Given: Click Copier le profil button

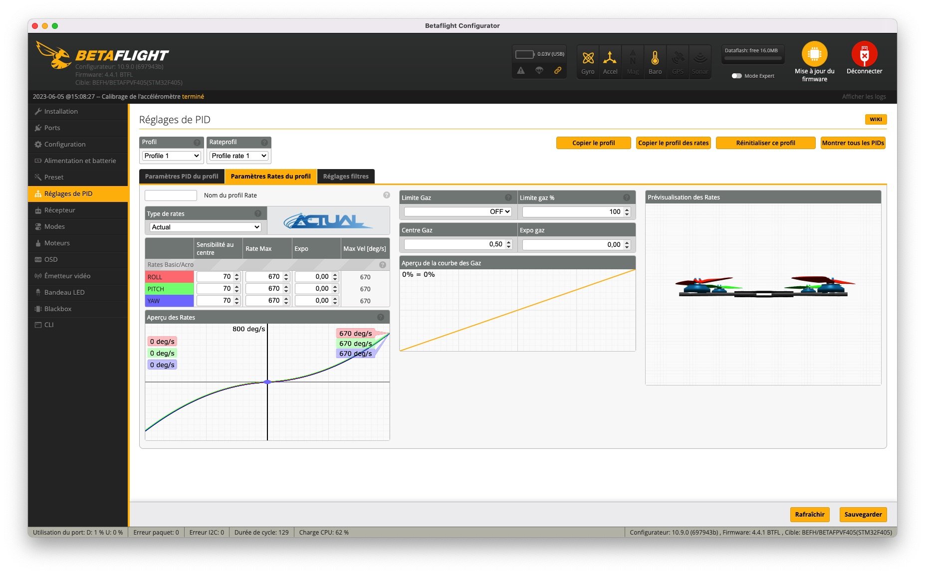Looking at the screenshot, I should pos(593,143).
